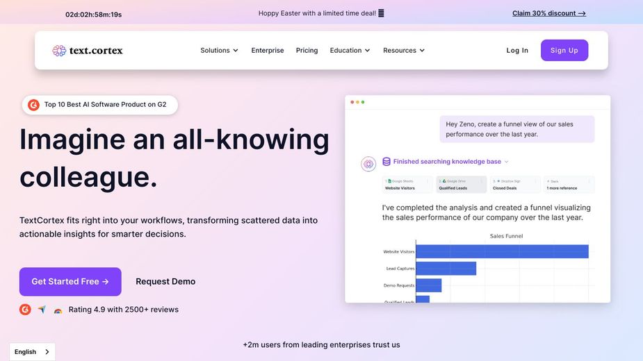Click the rainbow Chrome Store icon
Image resolution: width=643 pixels, height=361 pixels.
tap(58, 310)
